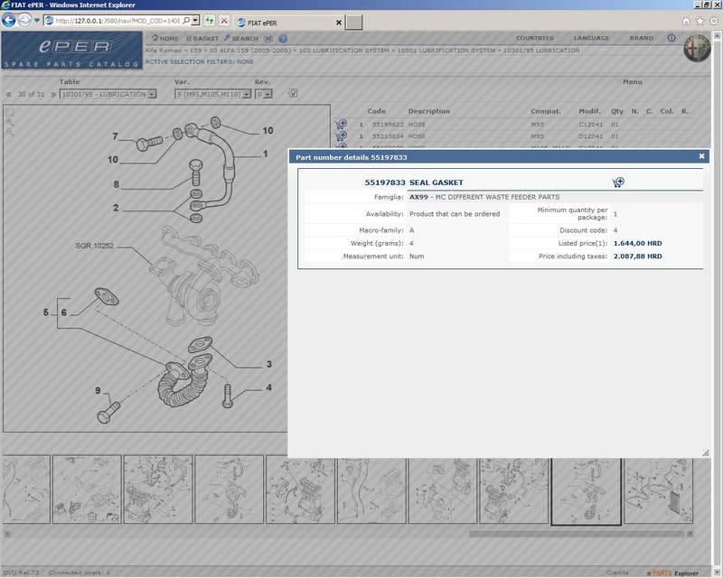The height and width of the screenshot is (578, 723).
Task: Go to previous table using double-left arrows
Action: [x=8, y=94]
